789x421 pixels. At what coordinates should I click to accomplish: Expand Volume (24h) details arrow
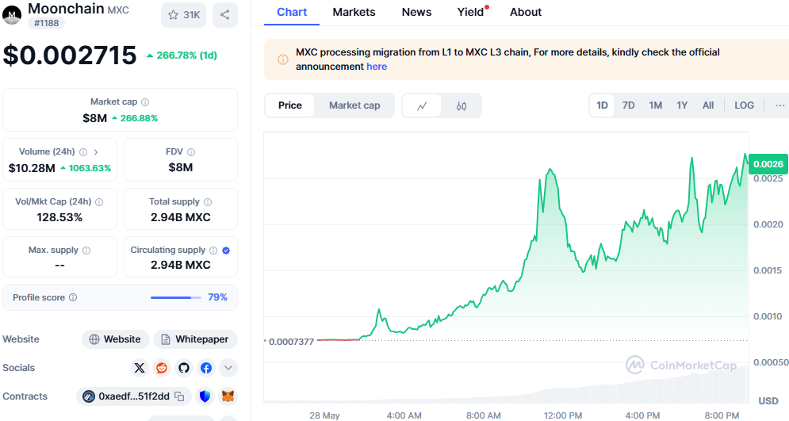[96, 152]
